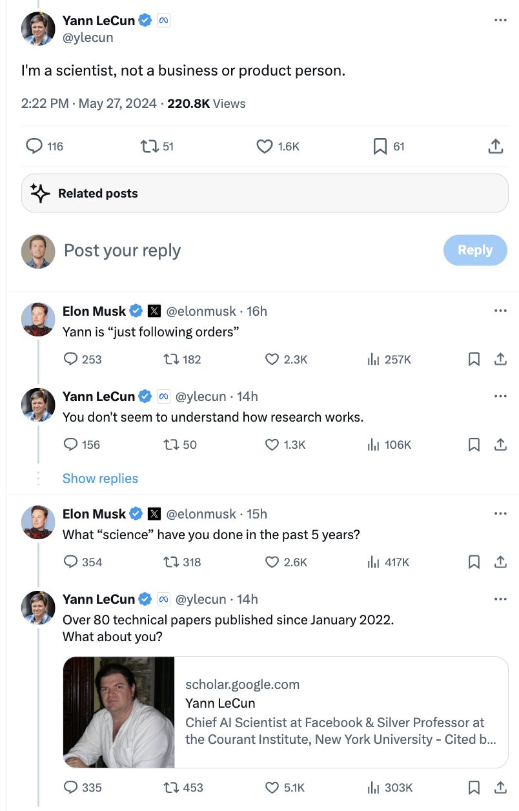
Task: Bookmark the "Over 80 technical papers" reply
Action: pos(474,787)
